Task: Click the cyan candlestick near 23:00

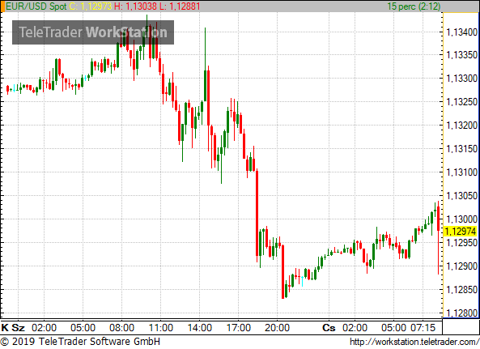Action: tap(303, 281)
